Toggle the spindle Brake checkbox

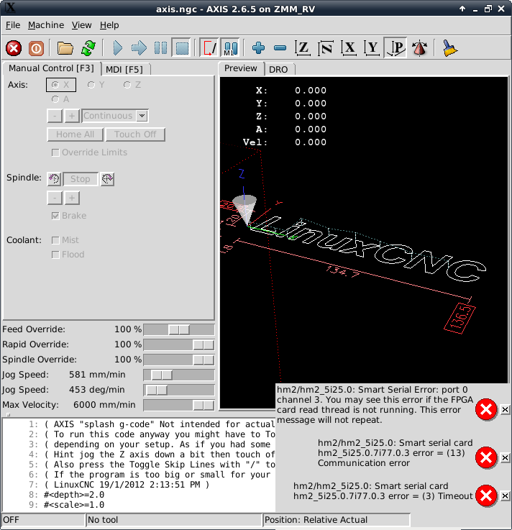pyautogui.click(x=69, y=216)
